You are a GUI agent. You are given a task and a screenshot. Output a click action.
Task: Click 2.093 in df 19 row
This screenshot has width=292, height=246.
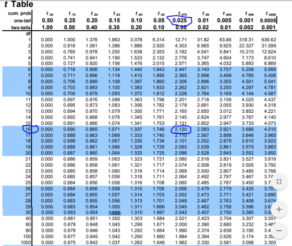tap(180, 147)
